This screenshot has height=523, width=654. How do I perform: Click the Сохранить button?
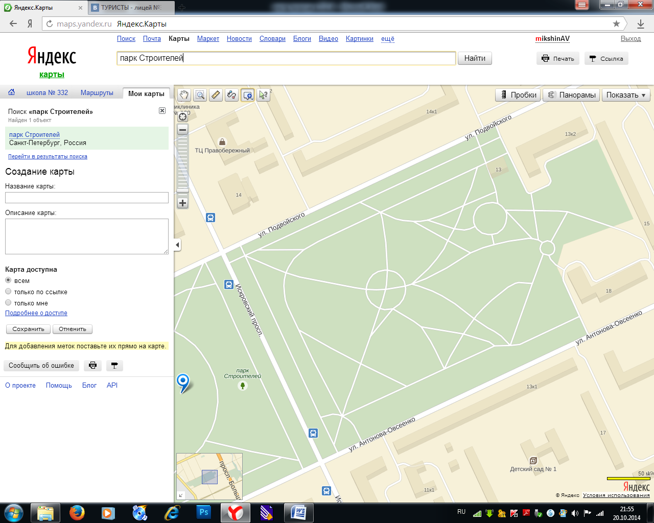pyautogui.click(x=28, y=329)
